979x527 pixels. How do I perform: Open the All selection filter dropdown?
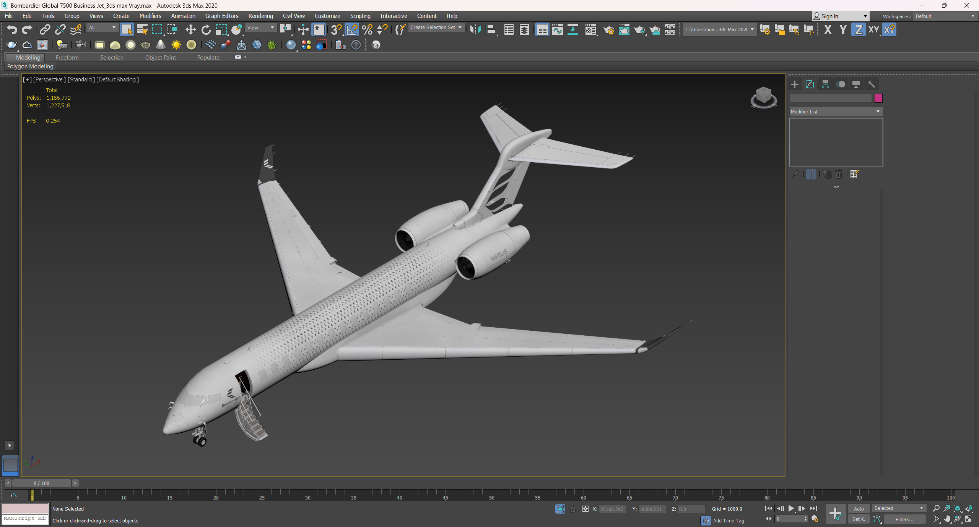pos(102,27)
